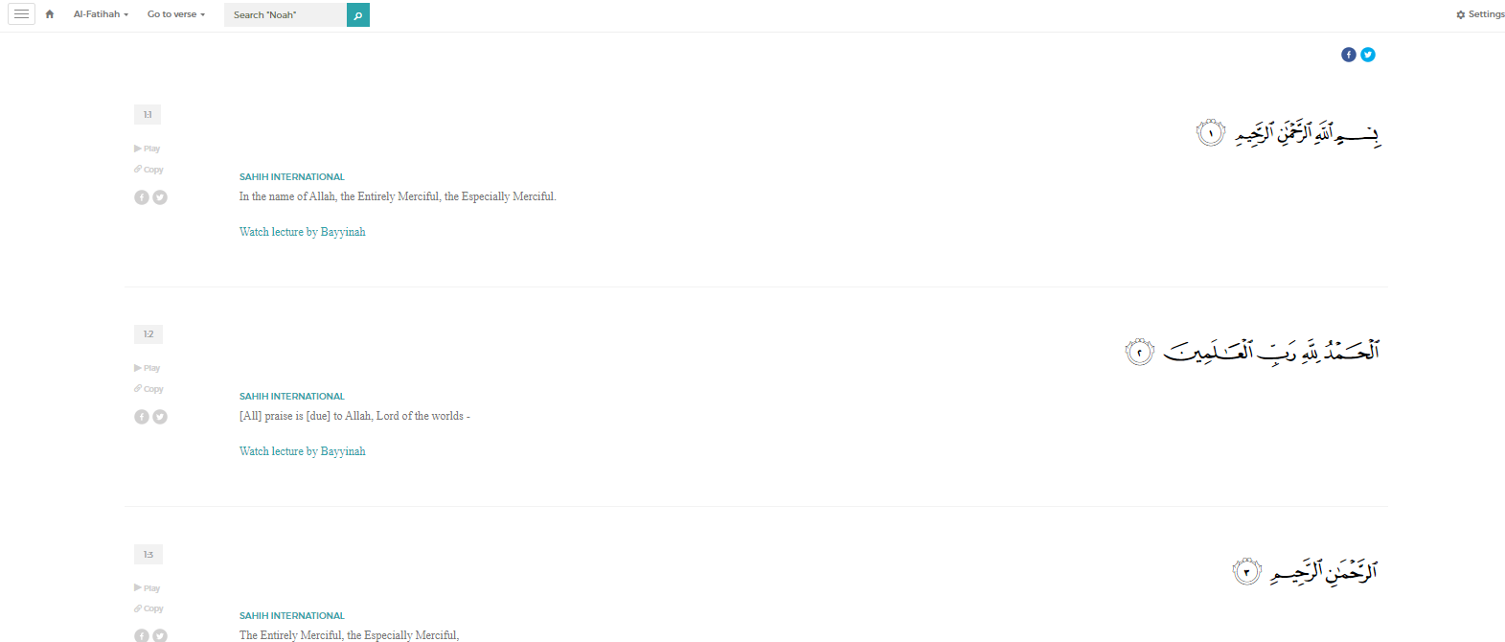Copy verse 1:2 link
1505x642 pixels.
(x=148, y=389)
